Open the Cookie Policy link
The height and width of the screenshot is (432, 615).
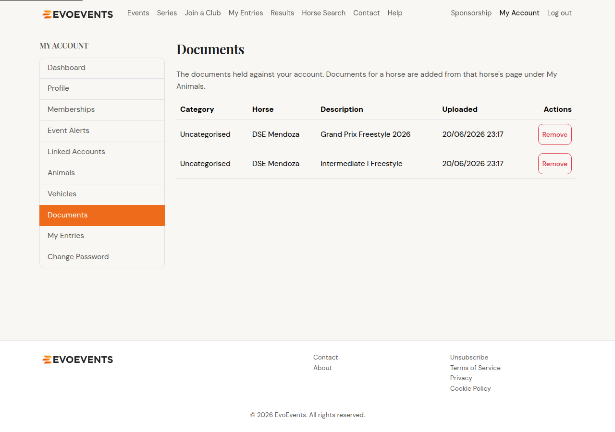[x=470, y=389]
